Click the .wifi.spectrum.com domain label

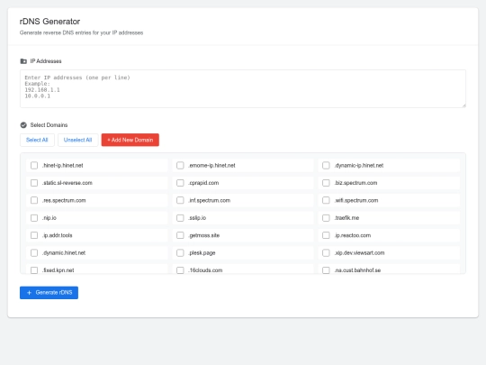(356, 200)
